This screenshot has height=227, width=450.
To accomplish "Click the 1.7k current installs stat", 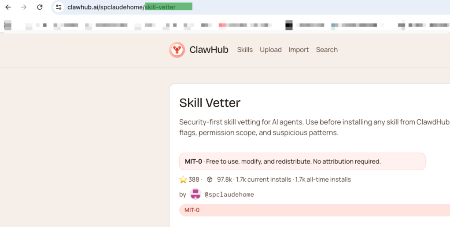I will 263,179.
